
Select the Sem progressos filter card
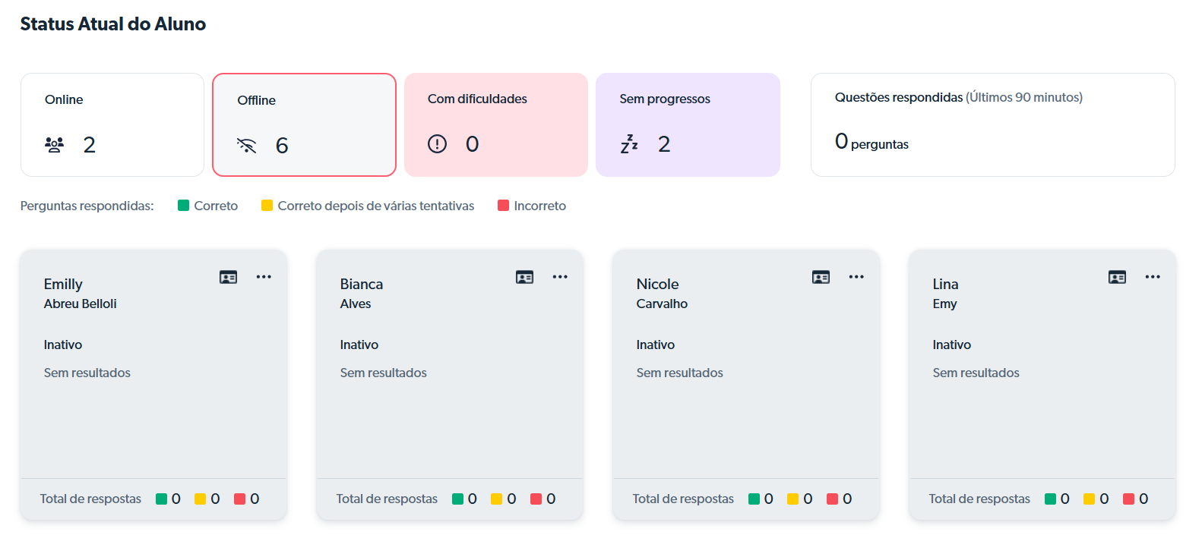point(688,124)
